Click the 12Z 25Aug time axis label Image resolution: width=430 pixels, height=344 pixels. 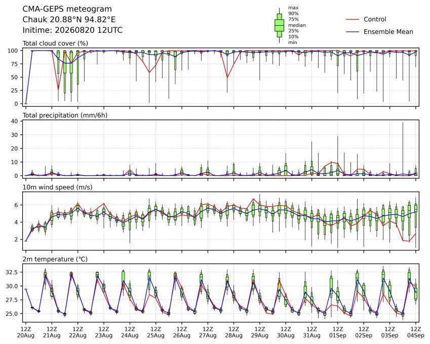click(x=156, y=332)
